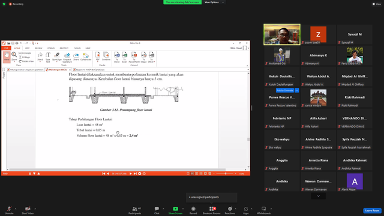This screenshot has width=384, height=216.
Task: Open Reactions in Zoom toolbar
Action: (x=230, y=210)
